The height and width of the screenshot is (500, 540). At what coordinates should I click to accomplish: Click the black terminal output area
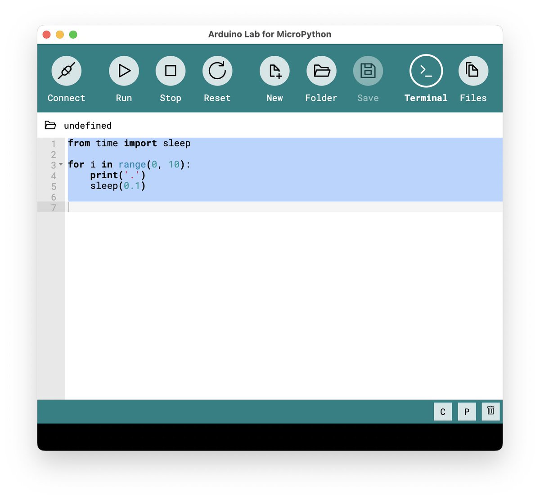270,437
